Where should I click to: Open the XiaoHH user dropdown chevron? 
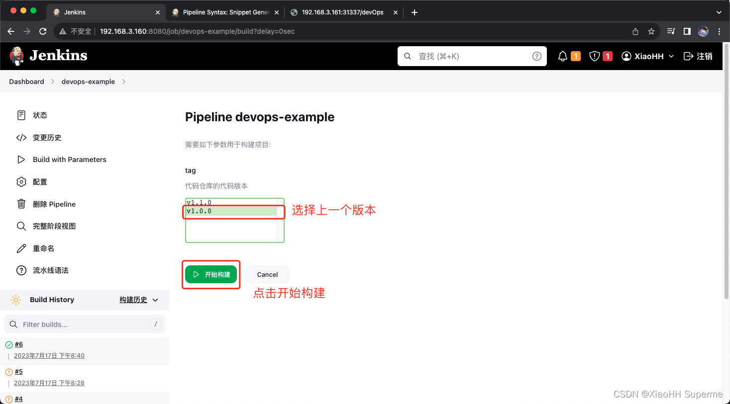[671, 56]
